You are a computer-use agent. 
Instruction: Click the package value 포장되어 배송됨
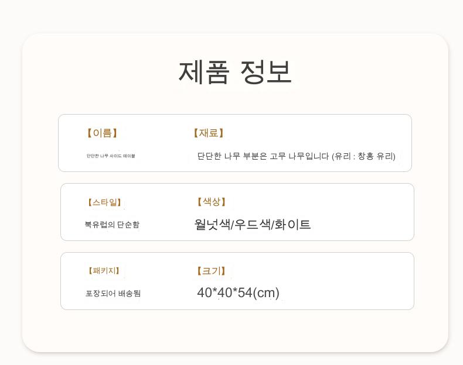[113, 294]
